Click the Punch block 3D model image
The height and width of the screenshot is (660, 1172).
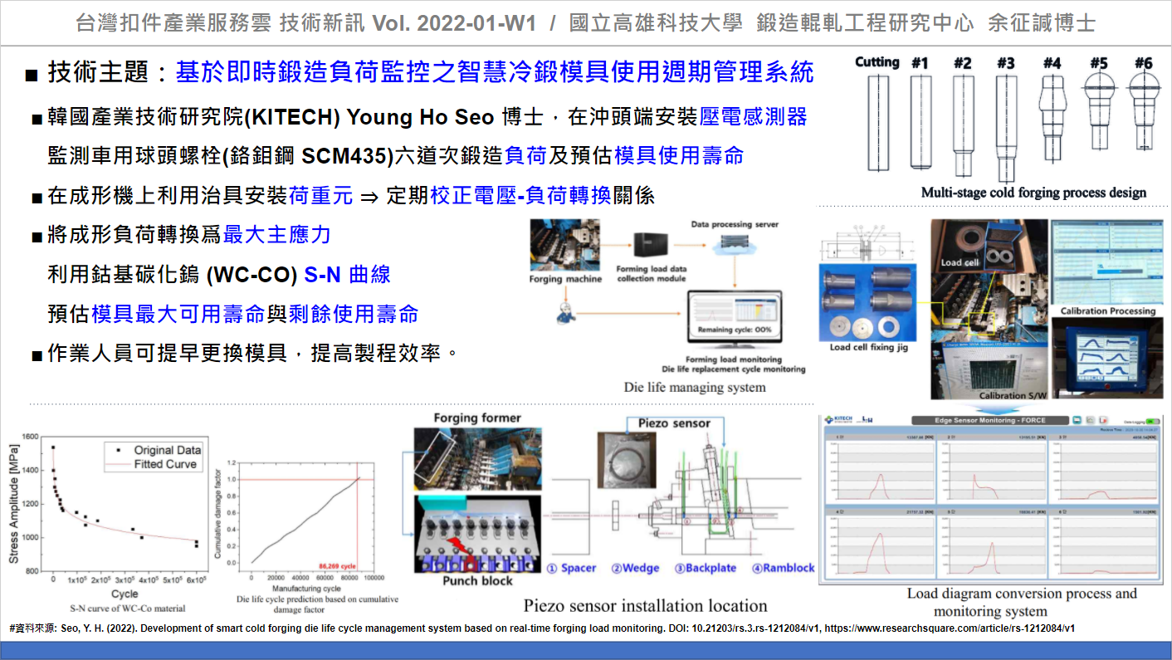click(x=477, y=534)
